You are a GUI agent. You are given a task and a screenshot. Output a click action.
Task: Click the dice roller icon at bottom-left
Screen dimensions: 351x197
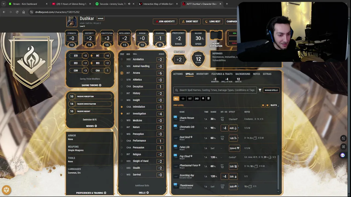point(6,190)
